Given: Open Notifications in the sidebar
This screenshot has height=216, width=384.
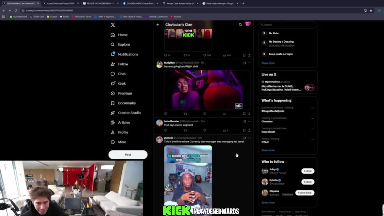Looking at the screenshot, I should tap(124, 54).
